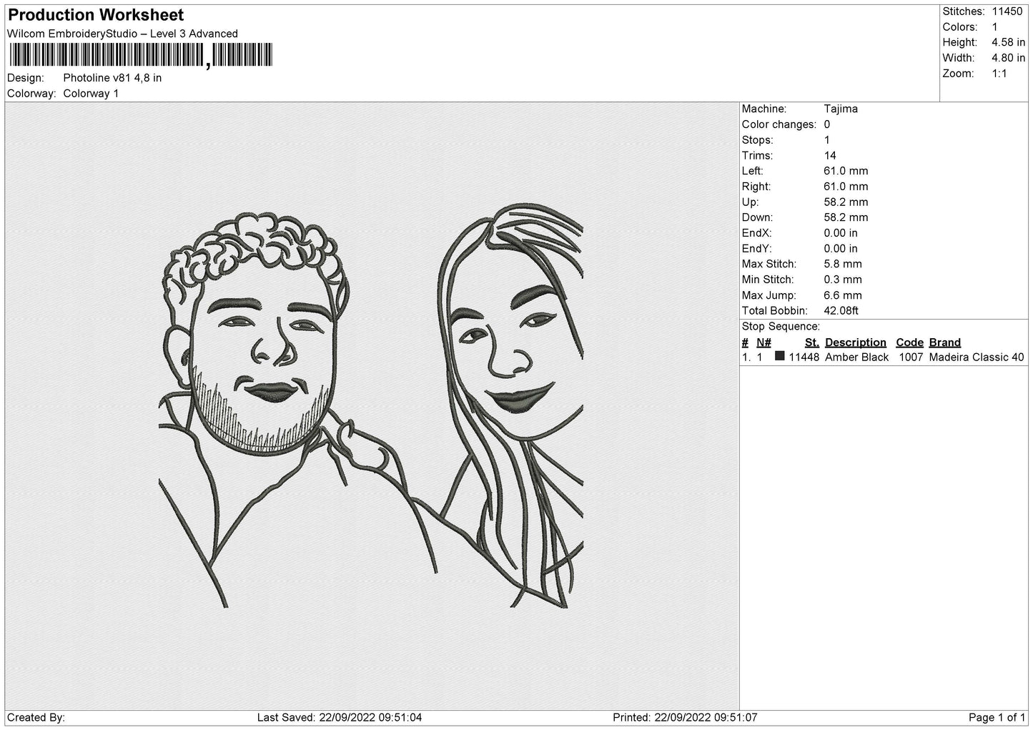Click the Madeira Classic 40 brand cell
The width and height of the screenshot is (1033, 730).
pos(977,357)
